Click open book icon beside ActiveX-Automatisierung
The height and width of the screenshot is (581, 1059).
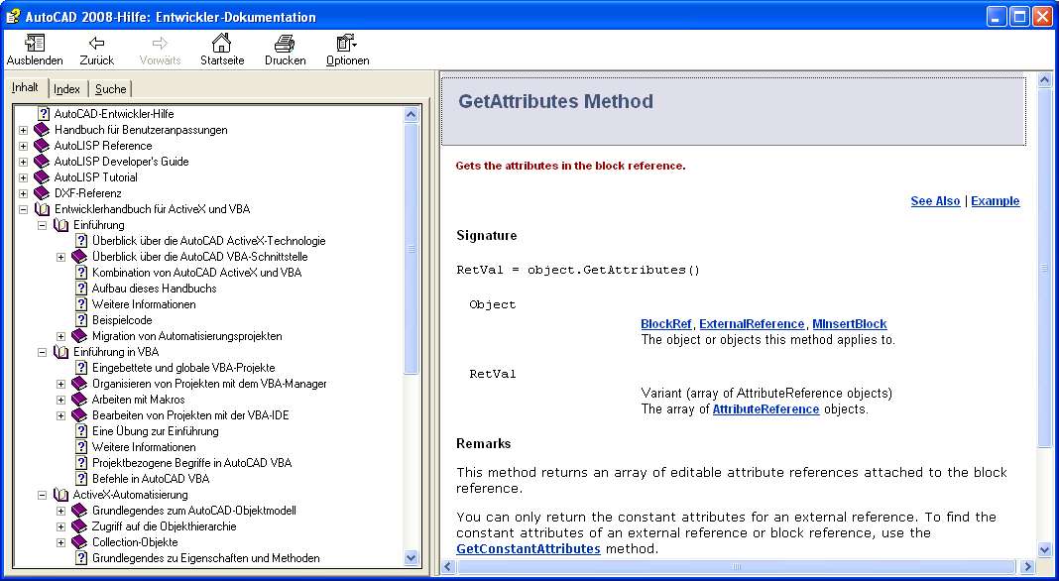60,495
